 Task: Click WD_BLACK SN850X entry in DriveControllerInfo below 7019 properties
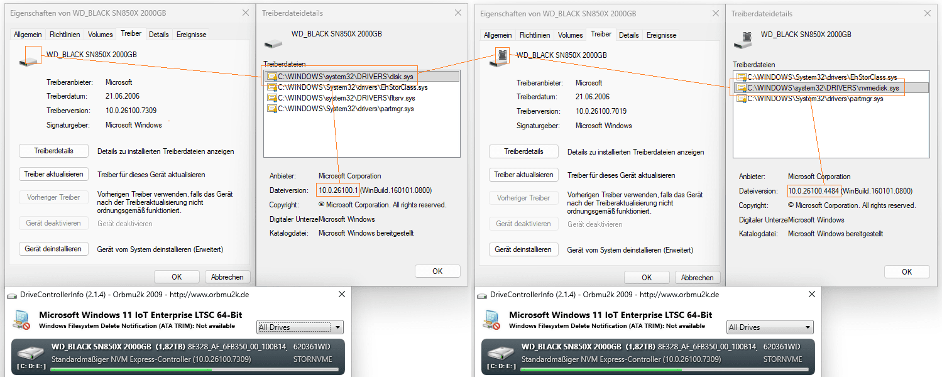(x=648, y=357)
